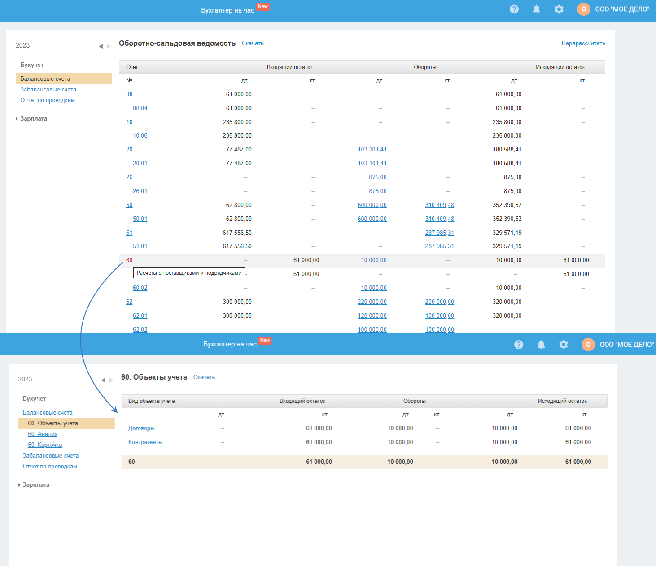
Task: Open debit turnover 220 000,00 for account 62
Action: (372, 302)
